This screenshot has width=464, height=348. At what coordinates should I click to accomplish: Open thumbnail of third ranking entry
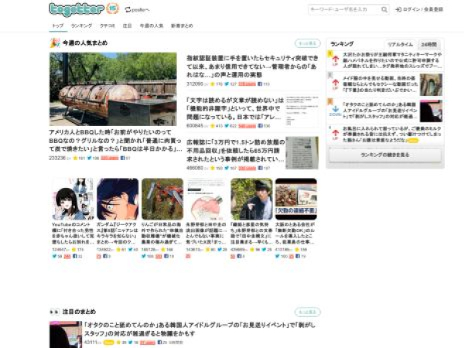(x=432, y=111)
